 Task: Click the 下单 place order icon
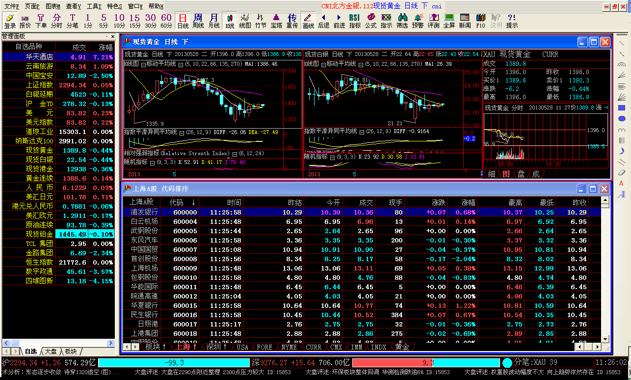[x=41, y=21]
